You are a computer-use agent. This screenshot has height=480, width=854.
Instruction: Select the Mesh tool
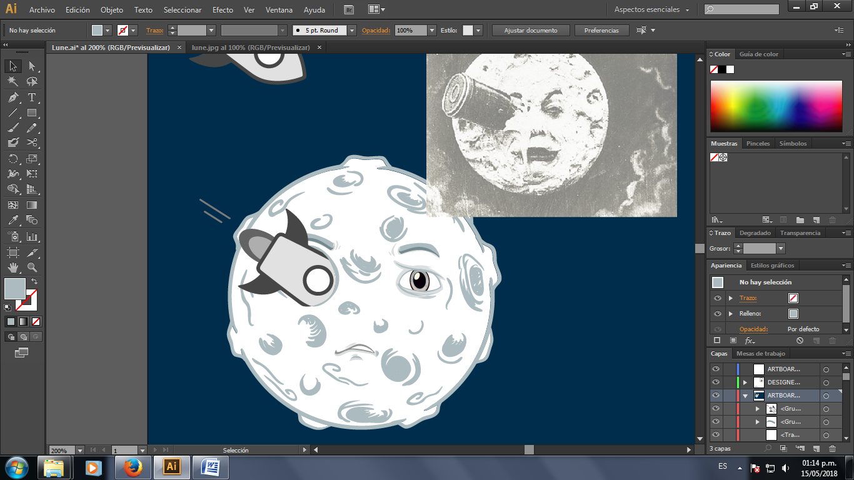[x=13, y=204]
